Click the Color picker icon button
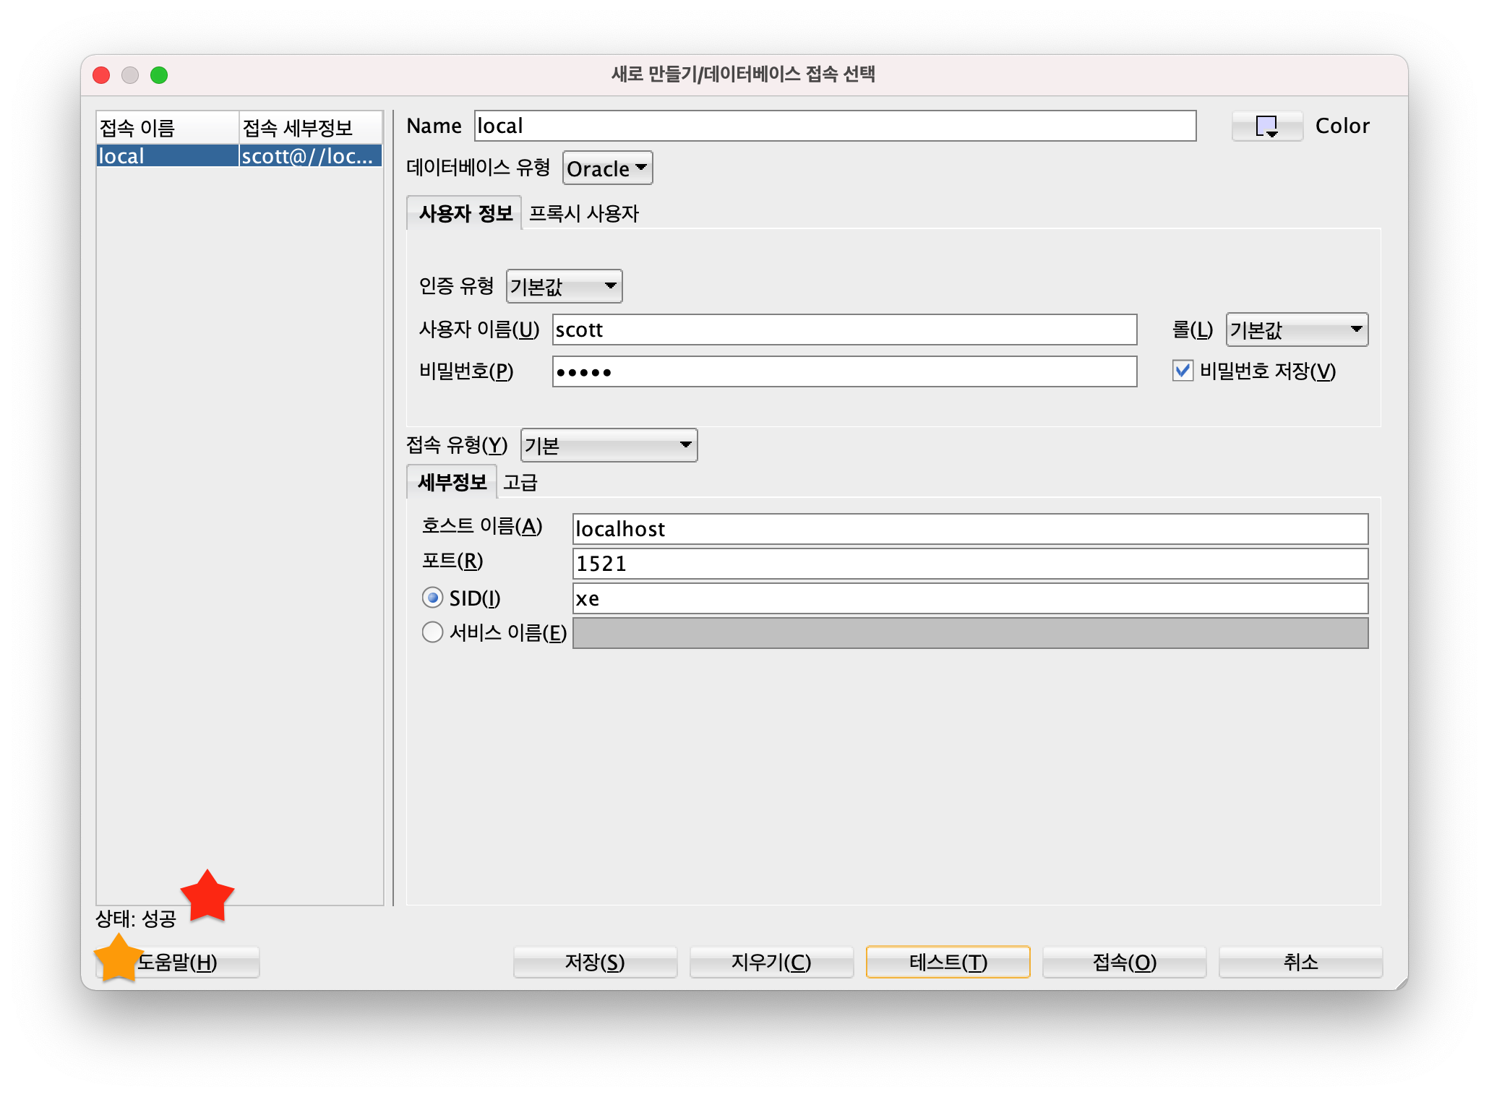Viewport: 1489px width, 1097px height. (1266, 126)
